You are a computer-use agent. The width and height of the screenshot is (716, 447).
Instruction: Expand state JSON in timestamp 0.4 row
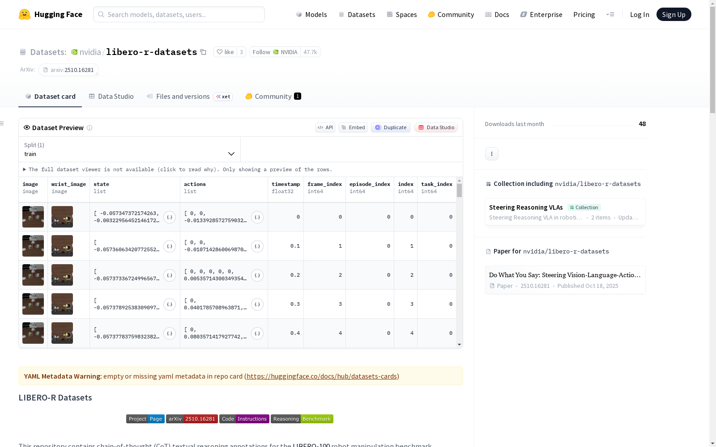point(170,333)
